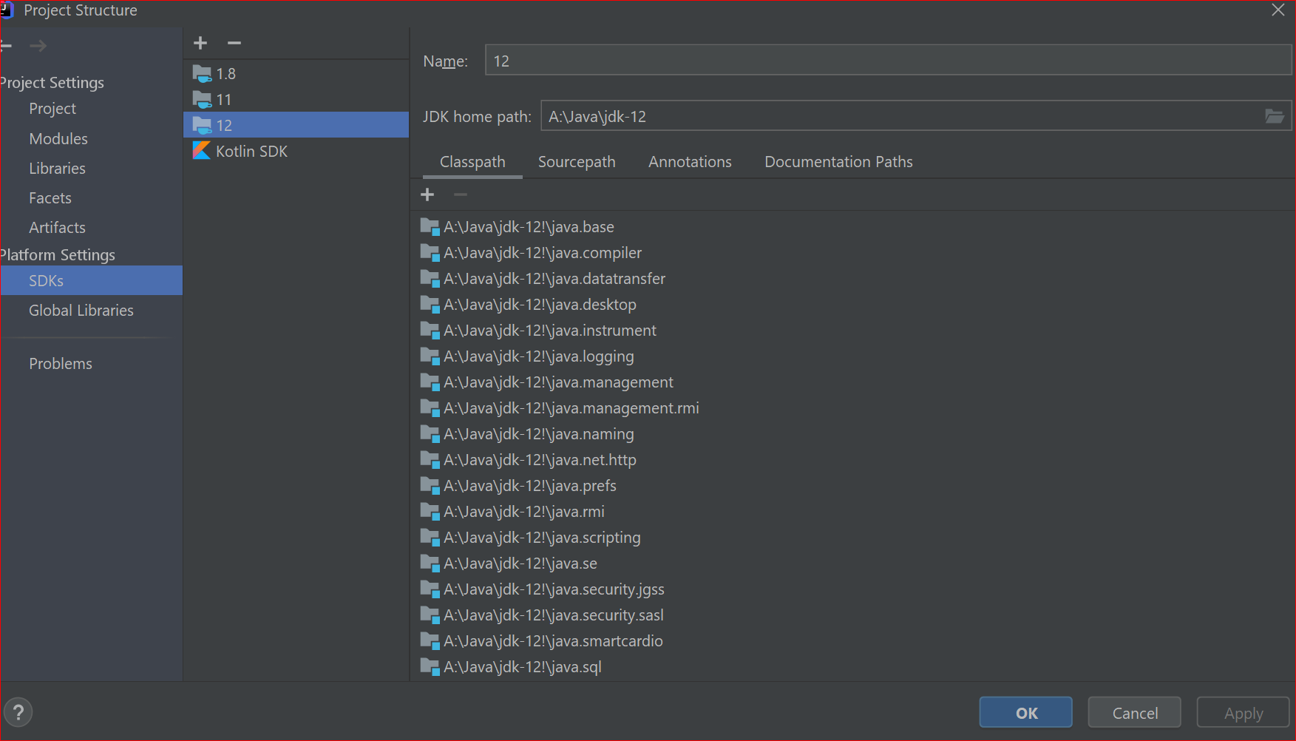
Task: Click the Cancel button
Action: tap(1135, 713)
